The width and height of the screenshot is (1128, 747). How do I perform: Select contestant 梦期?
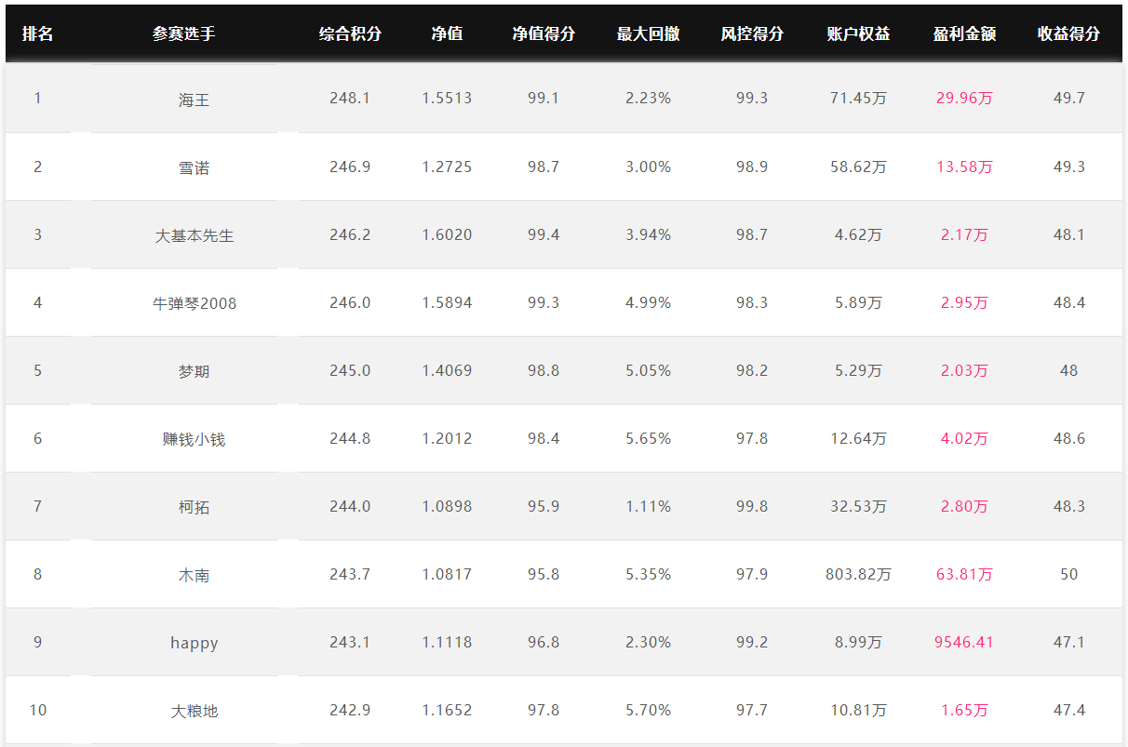194,371
